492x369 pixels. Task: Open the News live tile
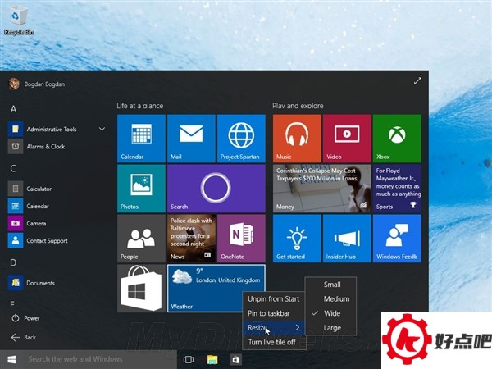click(x=191, y=239)
